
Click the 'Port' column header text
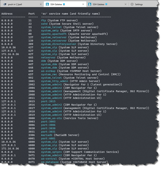(32, 14)
